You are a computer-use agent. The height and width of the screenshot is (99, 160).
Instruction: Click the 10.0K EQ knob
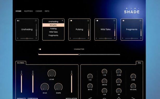pos(119,71)
